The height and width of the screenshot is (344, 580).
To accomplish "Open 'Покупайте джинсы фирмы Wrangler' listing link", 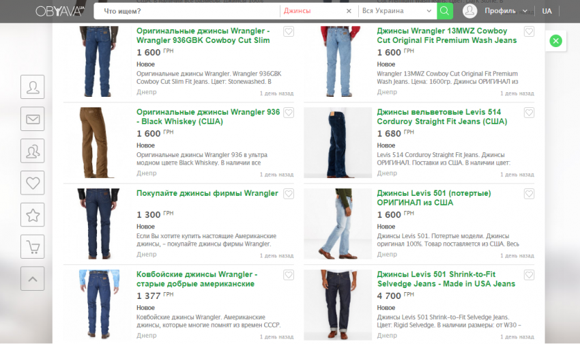I will tap(207, 193).
